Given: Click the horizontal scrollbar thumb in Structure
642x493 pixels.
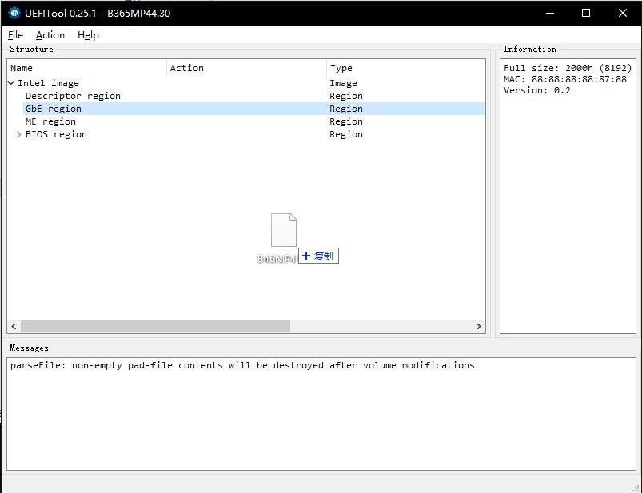Looking at the screenshot, I should click(155, 326).
